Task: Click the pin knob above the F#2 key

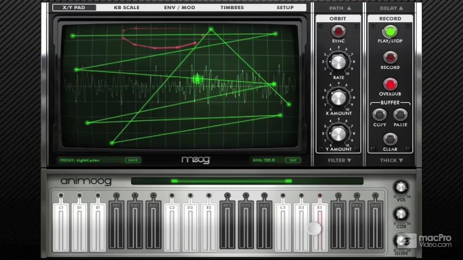Action: pos(227,195)
